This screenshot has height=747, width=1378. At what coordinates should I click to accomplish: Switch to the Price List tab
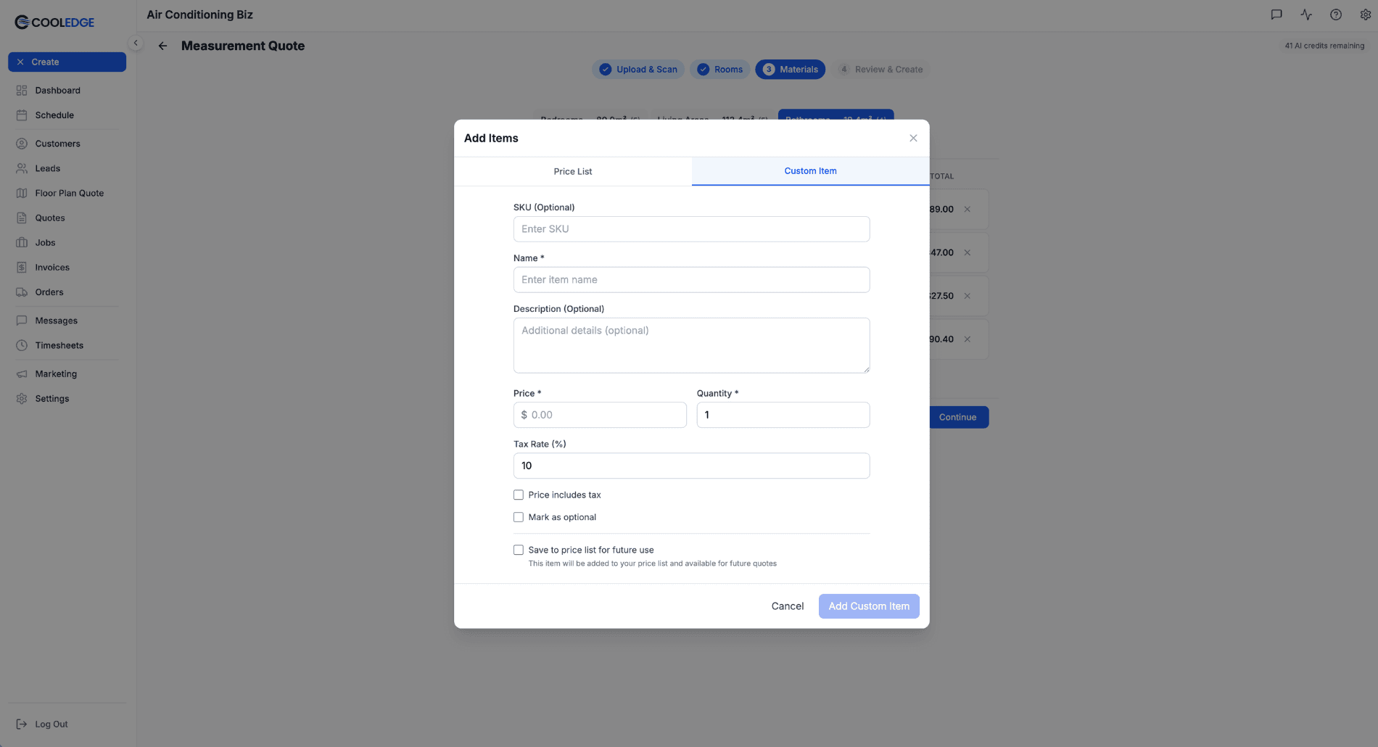572,171
